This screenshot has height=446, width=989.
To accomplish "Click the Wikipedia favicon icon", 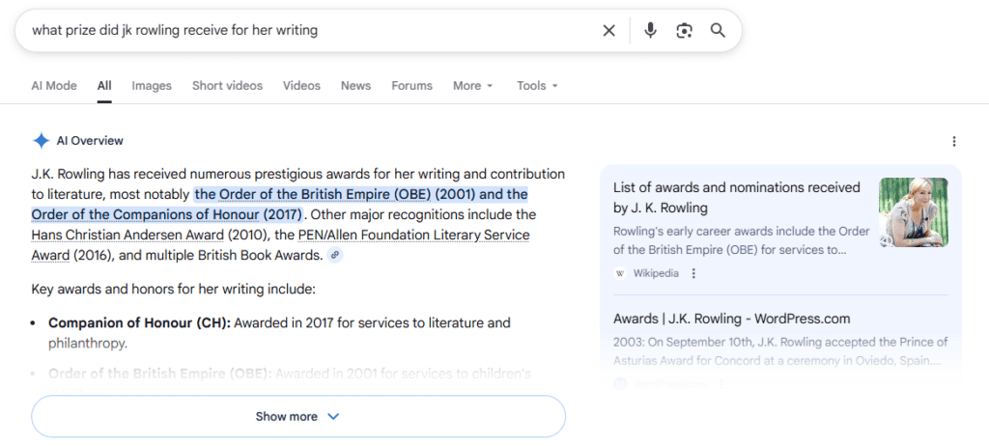I will click(x=620, y=273).
